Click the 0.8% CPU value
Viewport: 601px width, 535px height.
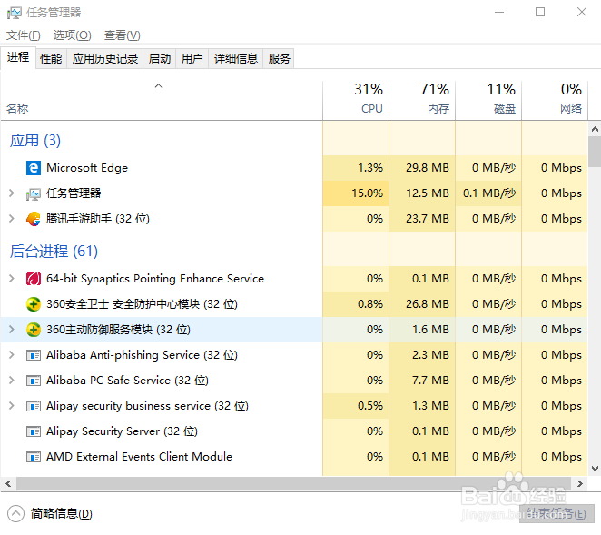[370, 303]
